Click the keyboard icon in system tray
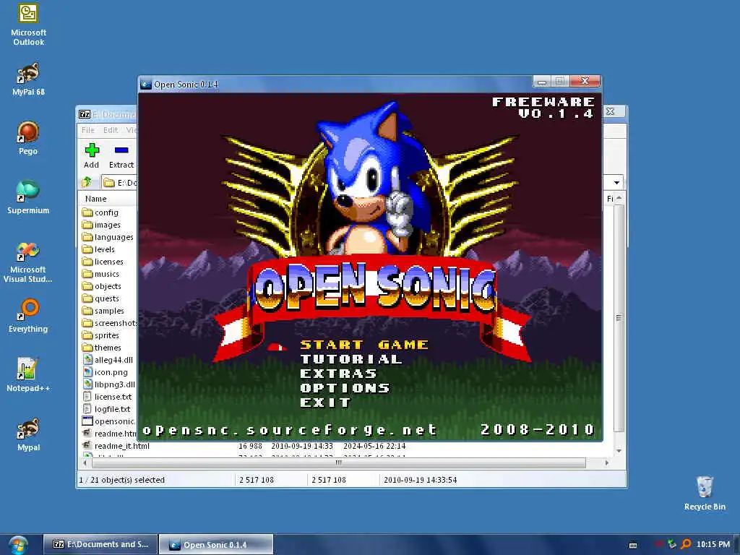The height and width of the screenshot is (555, 740). [633, 545]
